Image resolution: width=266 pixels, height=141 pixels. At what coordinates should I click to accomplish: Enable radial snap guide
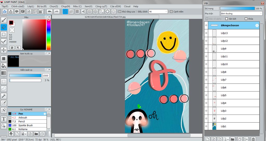(x=89, y=11)
